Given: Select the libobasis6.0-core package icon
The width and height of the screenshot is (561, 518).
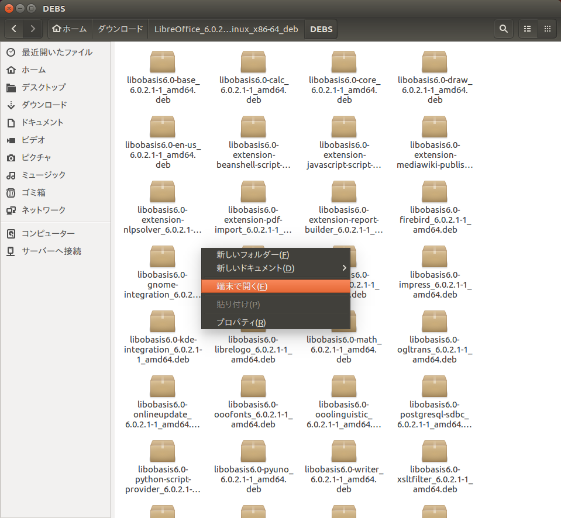Looking at the screenshot, I should point(344,62).
